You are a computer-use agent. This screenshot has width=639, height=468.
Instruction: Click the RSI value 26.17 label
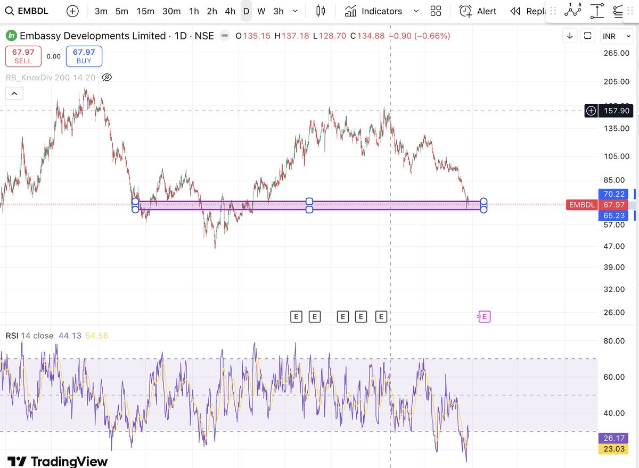(x=614, y=439)
